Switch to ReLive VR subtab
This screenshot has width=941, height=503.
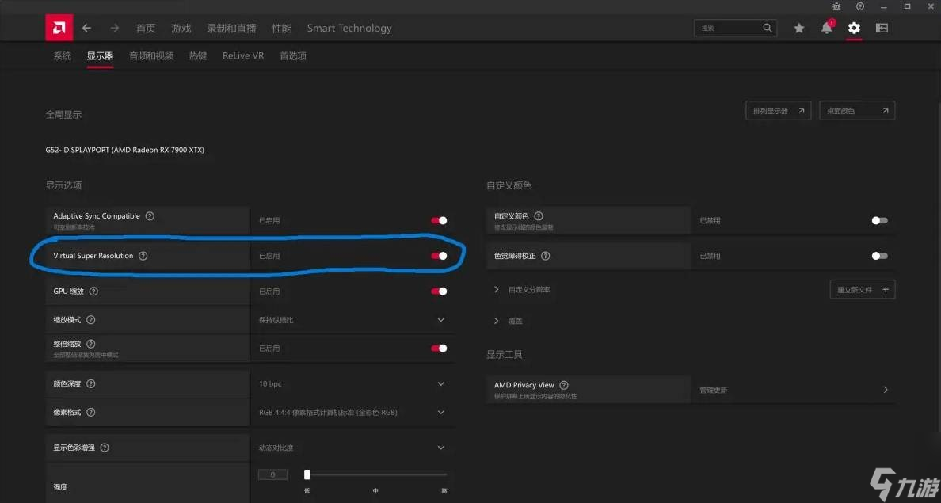point(243,55)
